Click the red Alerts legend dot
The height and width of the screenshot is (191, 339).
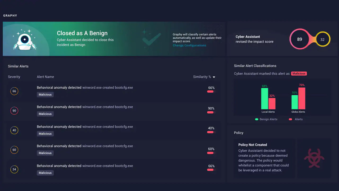click(291, 119)
